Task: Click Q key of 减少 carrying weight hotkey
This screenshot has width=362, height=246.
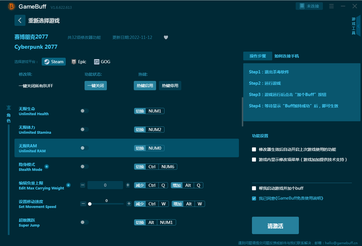Action: [x=163, y=185]
